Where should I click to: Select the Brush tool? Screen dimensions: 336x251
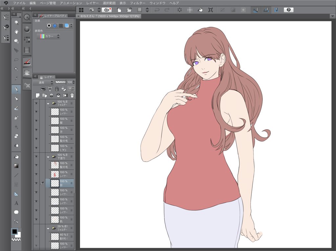(x=16, y=108)
